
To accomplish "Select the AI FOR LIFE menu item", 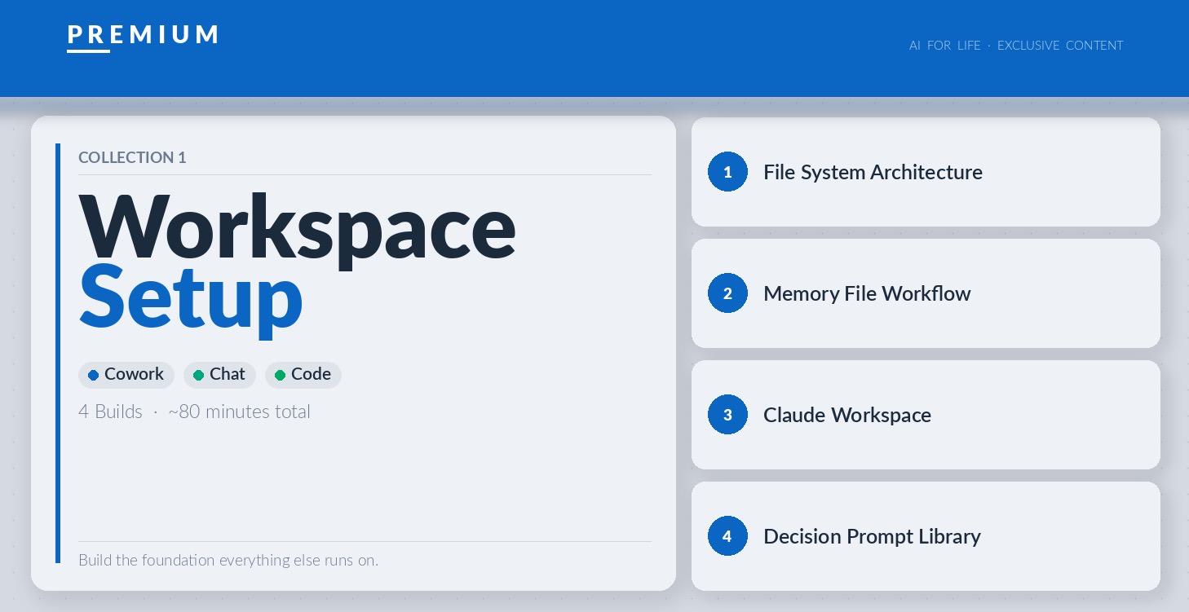I will (945, 46).
